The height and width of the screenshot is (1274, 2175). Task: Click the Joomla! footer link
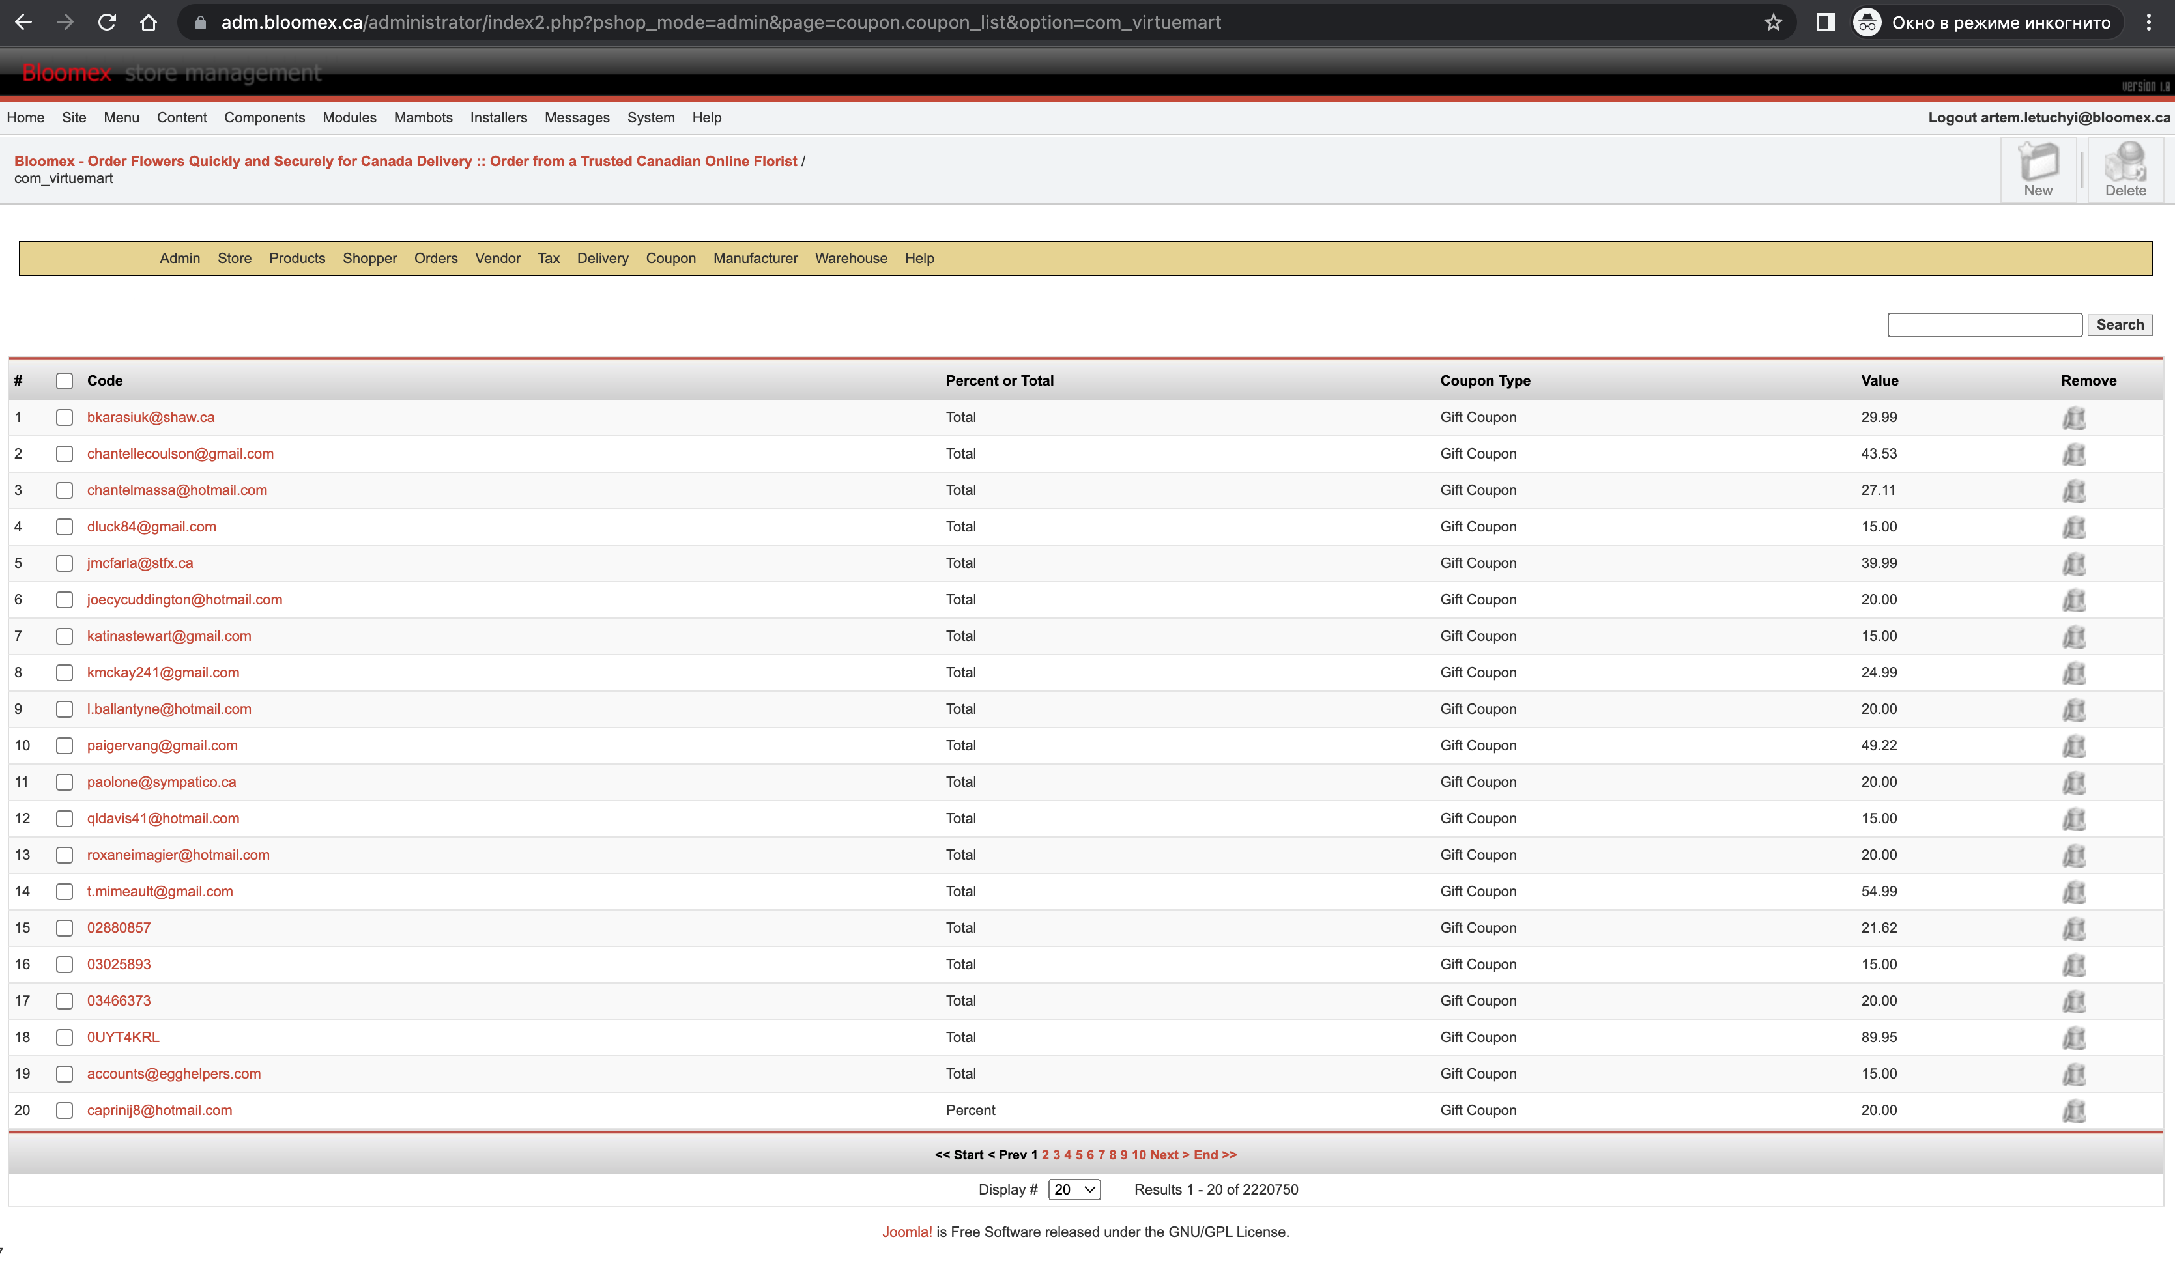(906, 1232)
